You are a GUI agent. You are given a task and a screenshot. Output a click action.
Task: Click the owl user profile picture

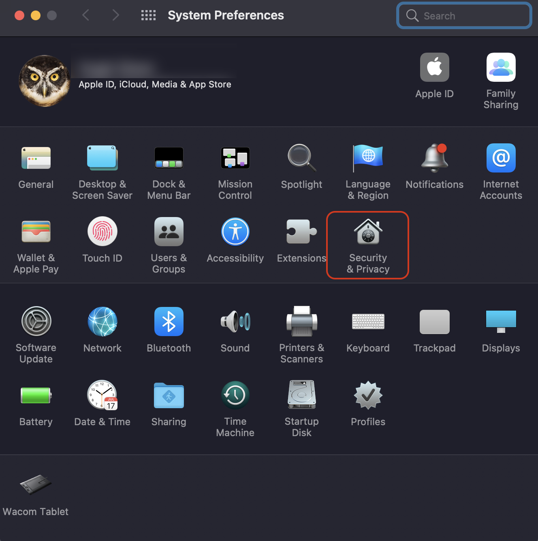pos(45,81)
